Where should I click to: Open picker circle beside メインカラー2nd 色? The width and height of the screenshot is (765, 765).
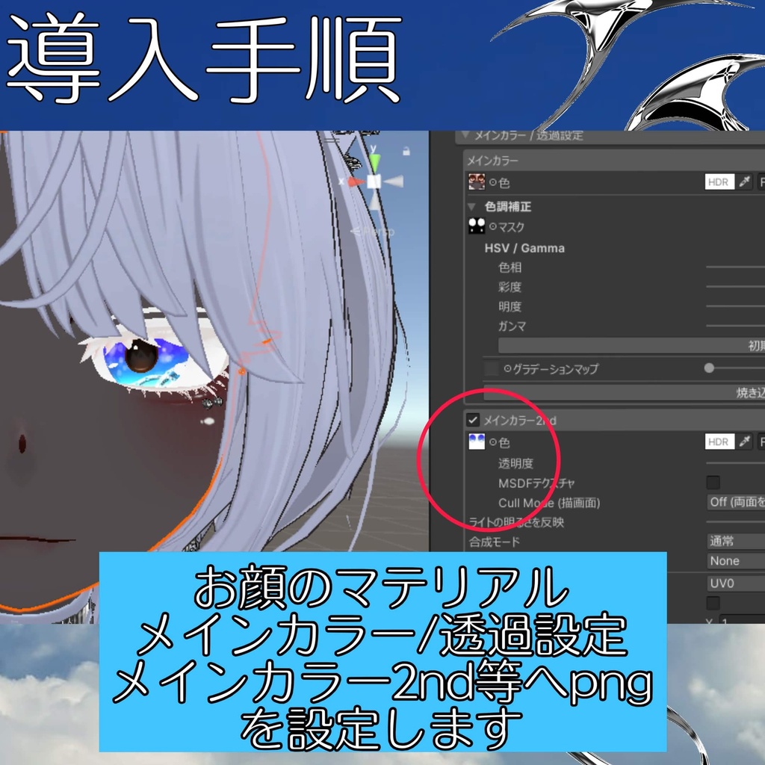[x=493, y=442]
